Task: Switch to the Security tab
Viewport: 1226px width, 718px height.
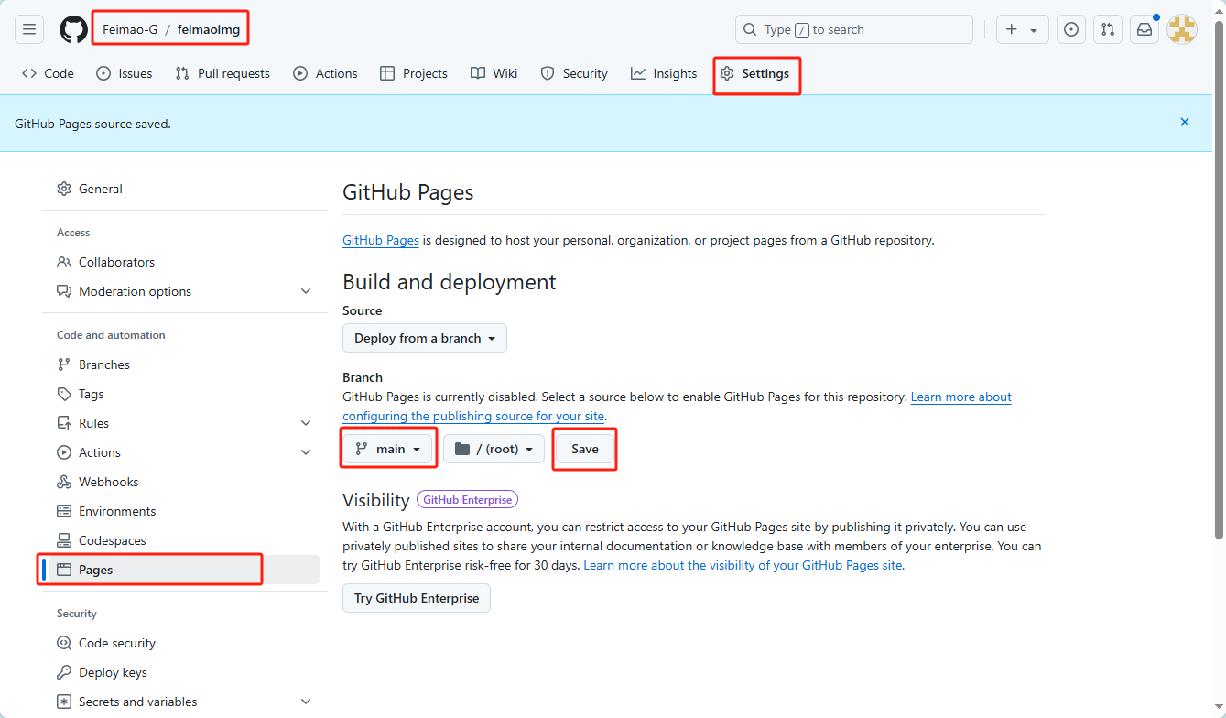Action: (x=574, y=73)
